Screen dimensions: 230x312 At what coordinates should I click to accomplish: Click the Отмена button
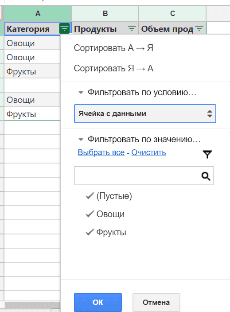(156, 302)
